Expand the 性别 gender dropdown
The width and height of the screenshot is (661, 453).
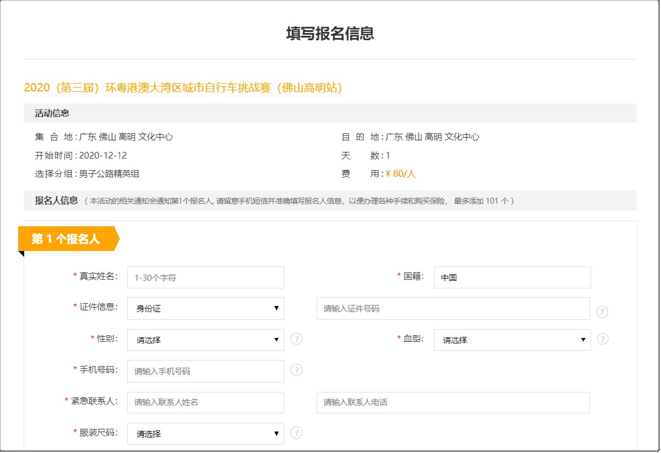point(205,340)
